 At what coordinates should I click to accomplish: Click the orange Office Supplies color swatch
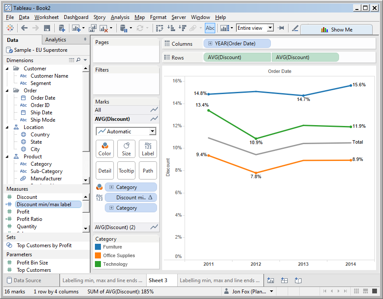pos(99,256)
